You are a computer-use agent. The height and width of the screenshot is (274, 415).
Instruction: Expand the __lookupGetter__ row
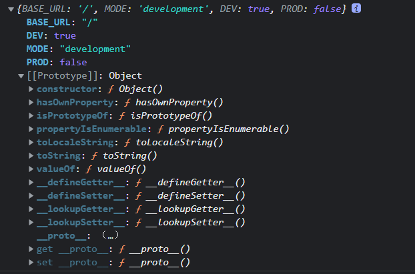31,209
